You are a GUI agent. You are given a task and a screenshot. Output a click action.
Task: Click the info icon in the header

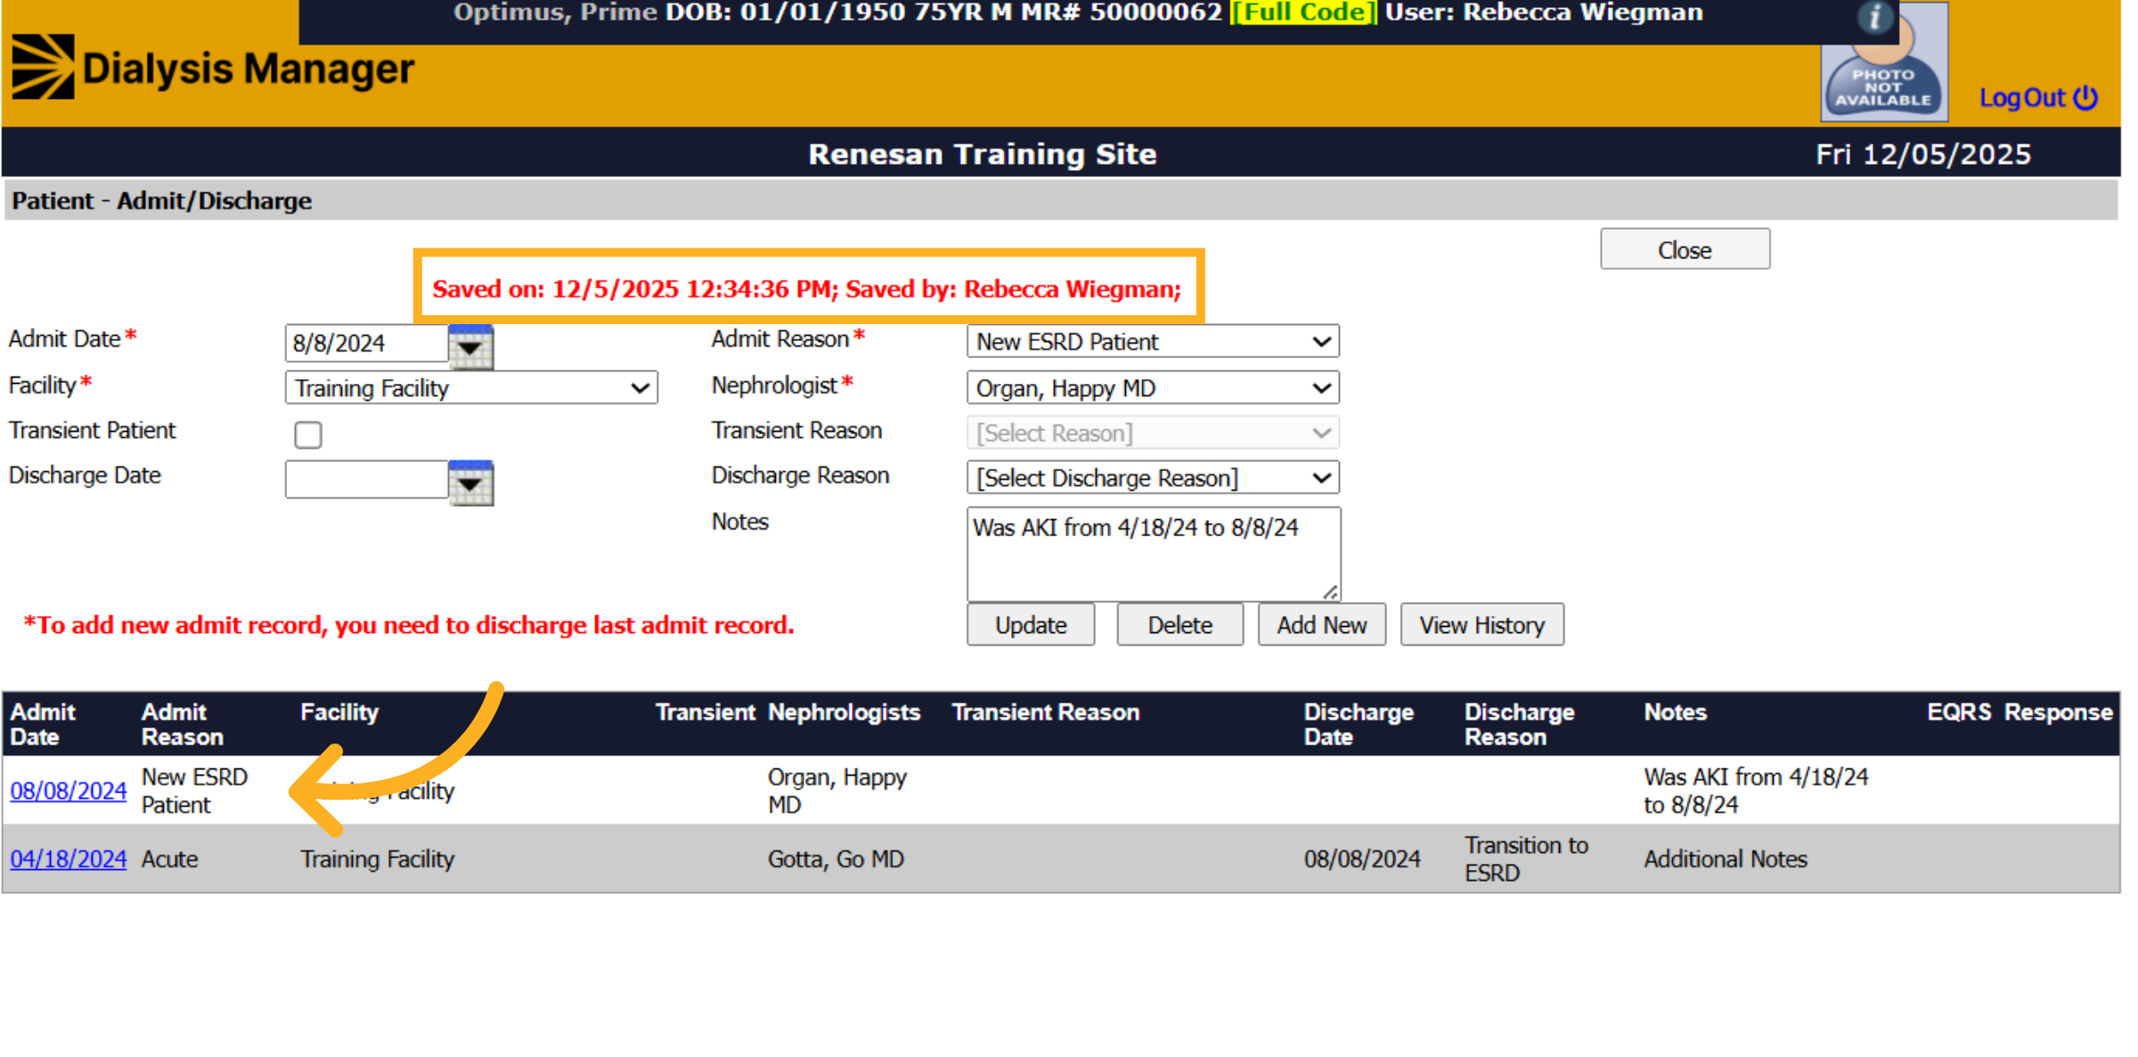(1875, 17)
